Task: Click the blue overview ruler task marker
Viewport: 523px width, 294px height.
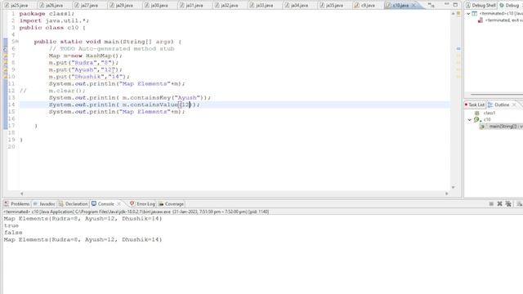Action: tap(458, 49)
